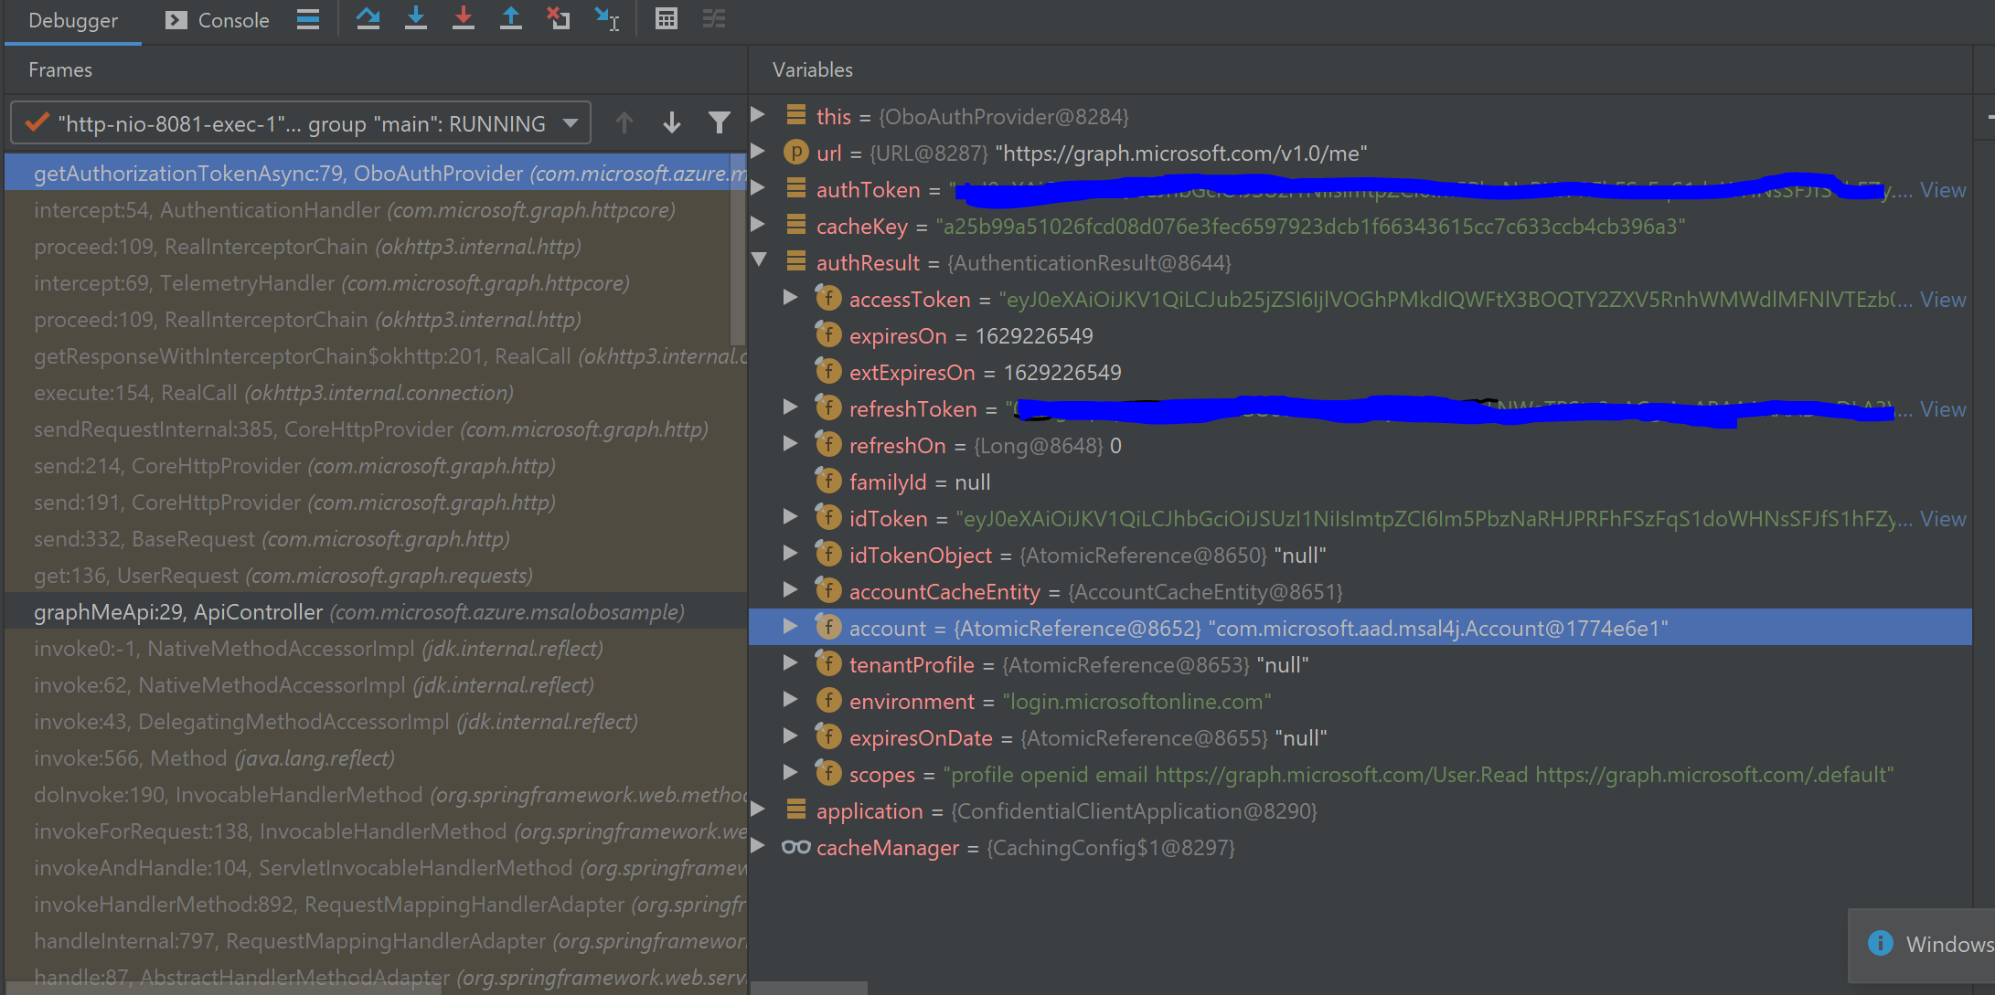Image resolution: width=1995 pixels, height=995 pixels.
Task: Expand the authToken variable
Action: pyautogui.click(x=759, y=189)
